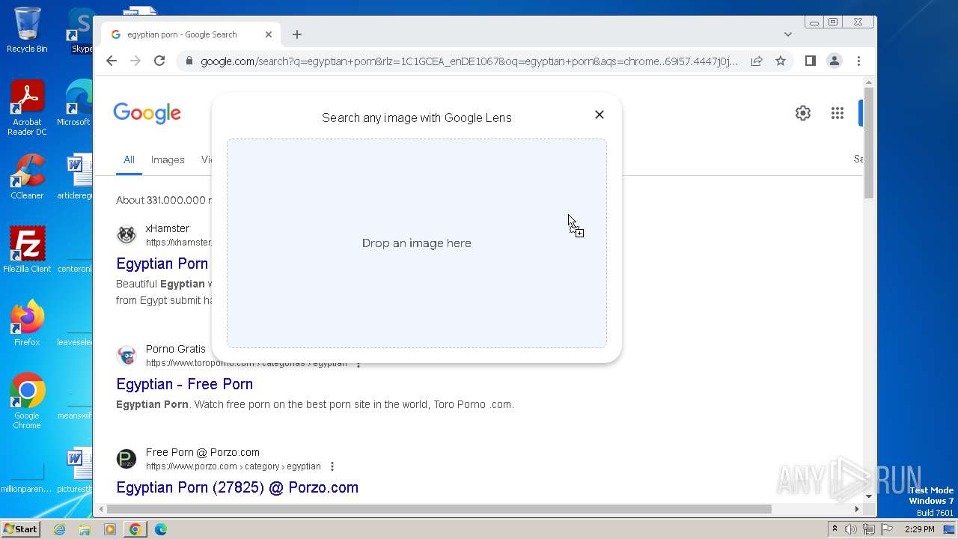958x539 pixels.
Task: Launch Internet Explorer from taskbar
Action: 60,529
